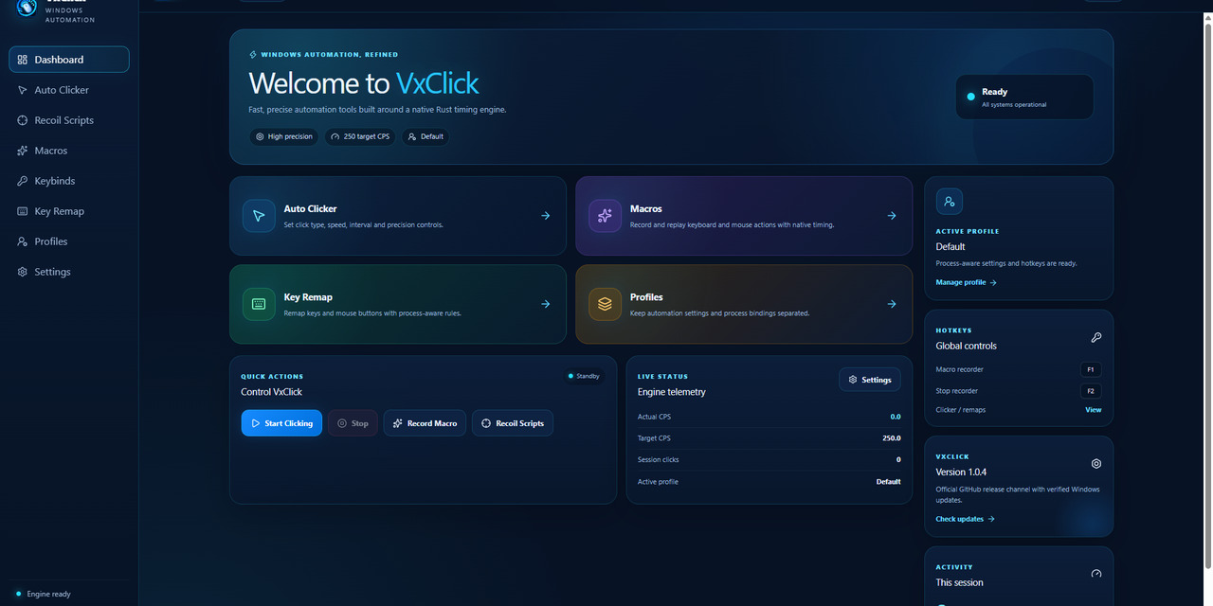Click the VxClick logo icon in sidebar
Screen dimensions: 1213x606
coord(27,7)
